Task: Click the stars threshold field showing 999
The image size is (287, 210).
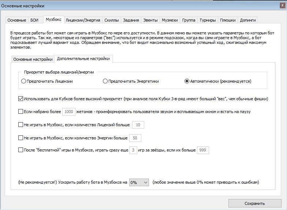Action: point(203,150)
